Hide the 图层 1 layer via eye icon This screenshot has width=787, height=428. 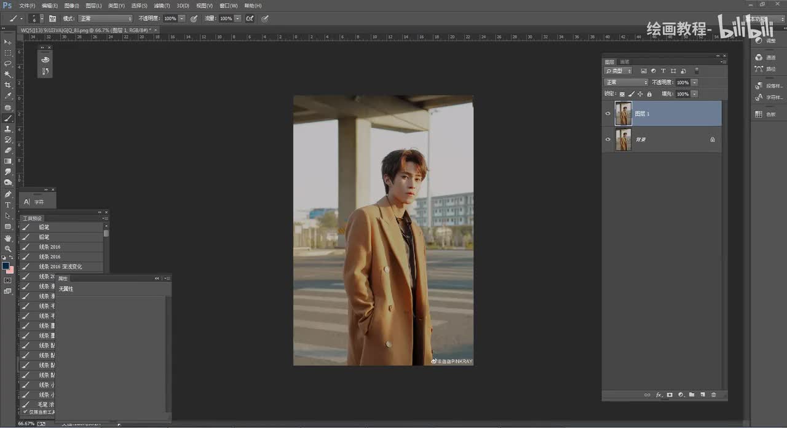click(x=608, y=114)
